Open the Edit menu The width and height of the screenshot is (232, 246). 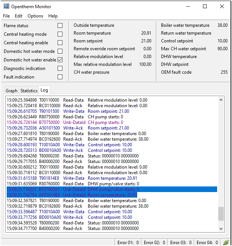(x=19, y=16)
